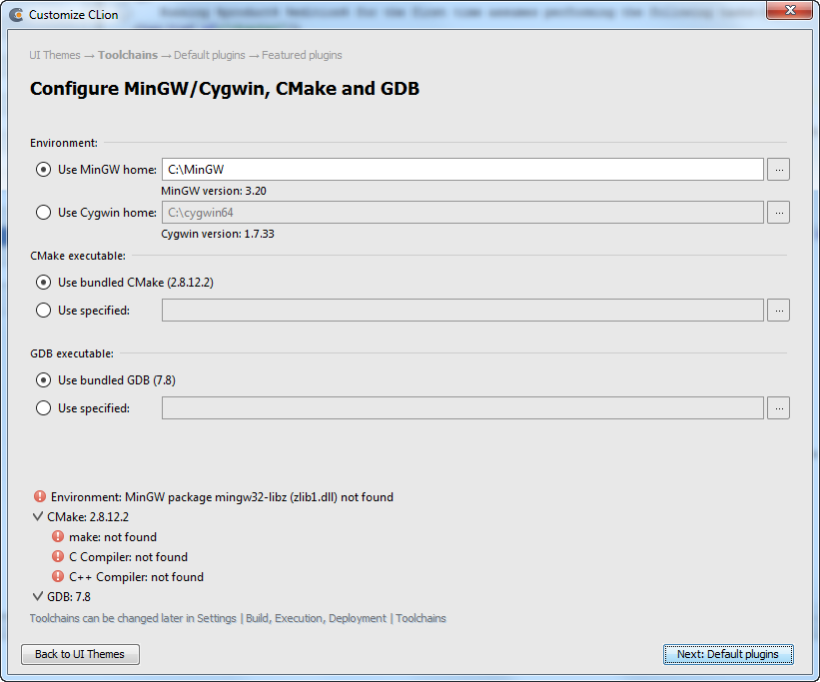This screenshot has height=682, width=820.
Task: Click the MinGW version: 3.20 text
Action: click(214, 191)
